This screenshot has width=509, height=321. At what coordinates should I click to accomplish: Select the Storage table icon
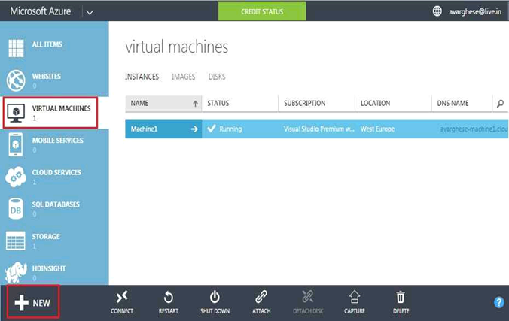point(16,241)
